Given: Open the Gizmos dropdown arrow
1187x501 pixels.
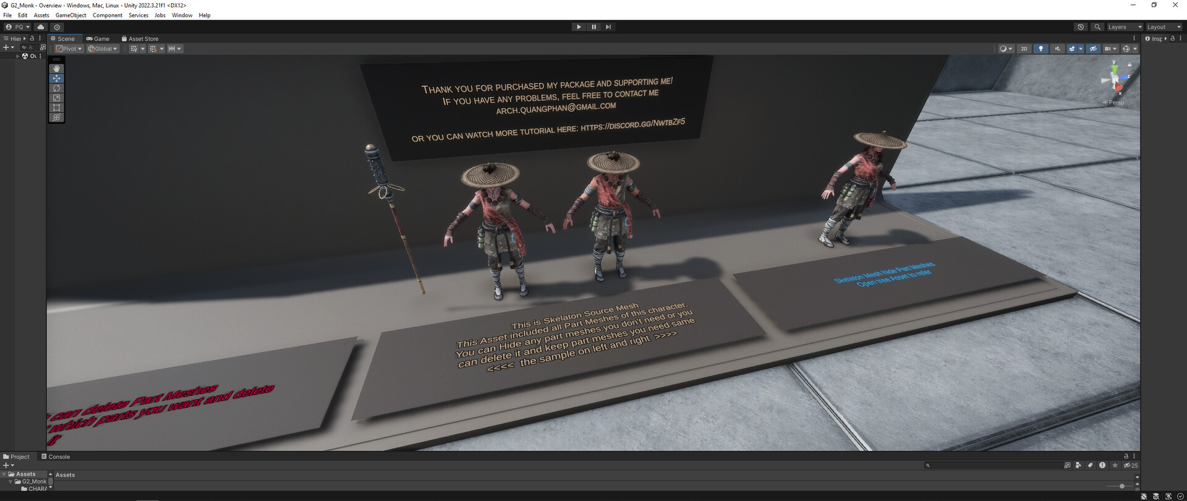Looking at the screenshot, I should (x=1135, y=49).
